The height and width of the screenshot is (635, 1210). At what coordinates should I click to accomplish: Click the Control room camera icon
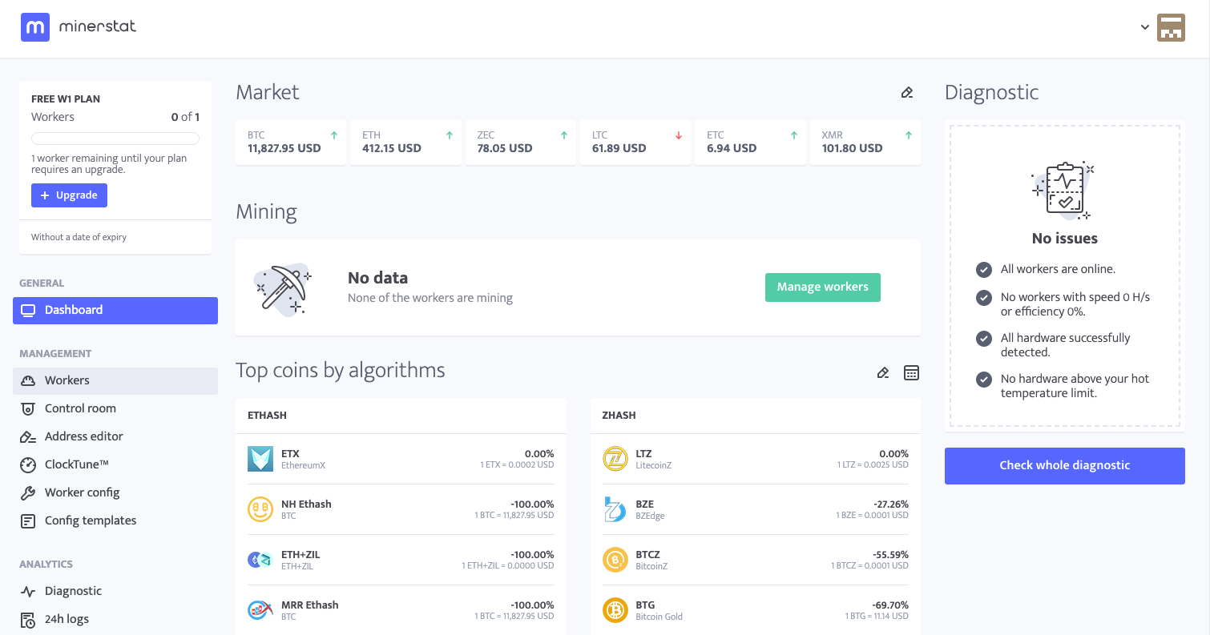(28, 409)
